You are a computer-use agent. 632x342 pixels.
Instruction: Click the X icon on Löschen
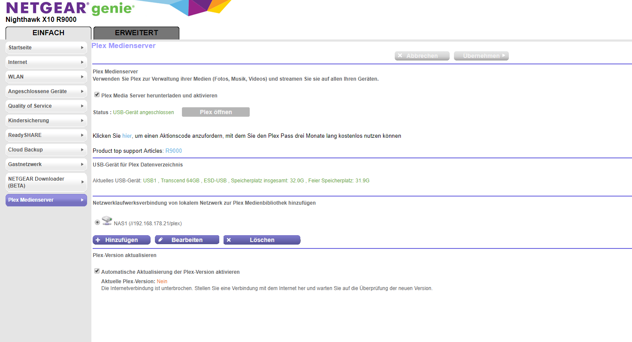coord(229,240)
